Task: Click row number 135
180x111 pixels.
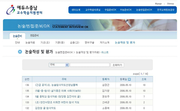Action: 27,91
